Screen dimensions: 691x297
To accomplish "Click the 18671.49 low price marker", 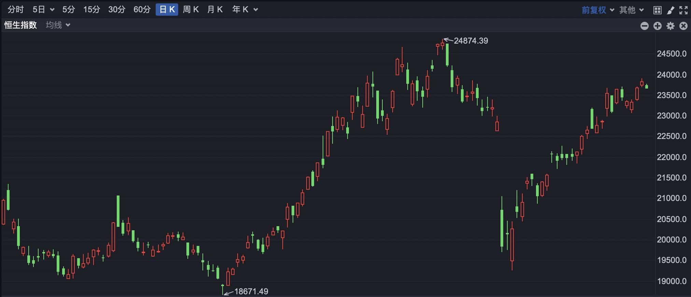I will pyautogui.click(x=251, y=292).
